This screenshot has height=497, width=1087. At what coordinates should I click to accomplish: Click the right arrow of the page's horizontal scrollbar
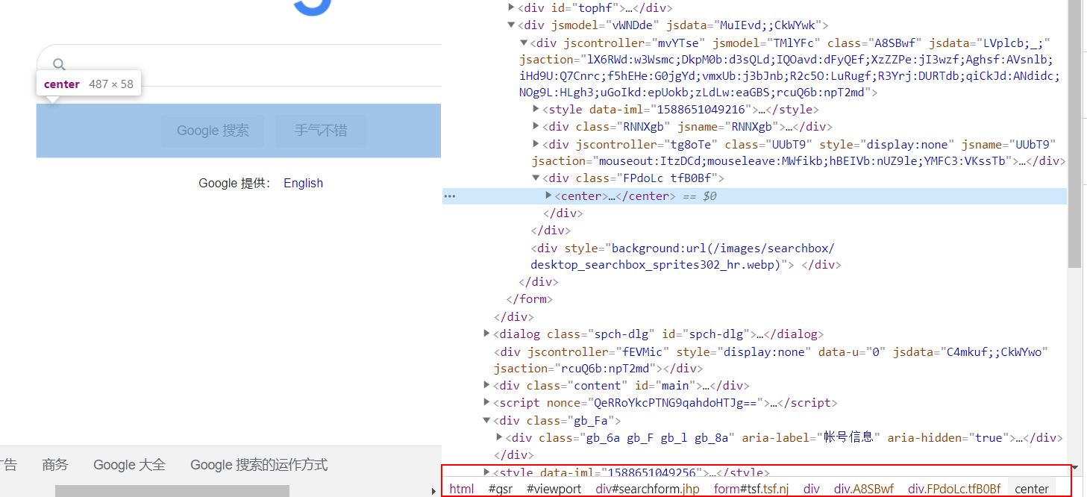pyautogui.click(x=434, y=491)
